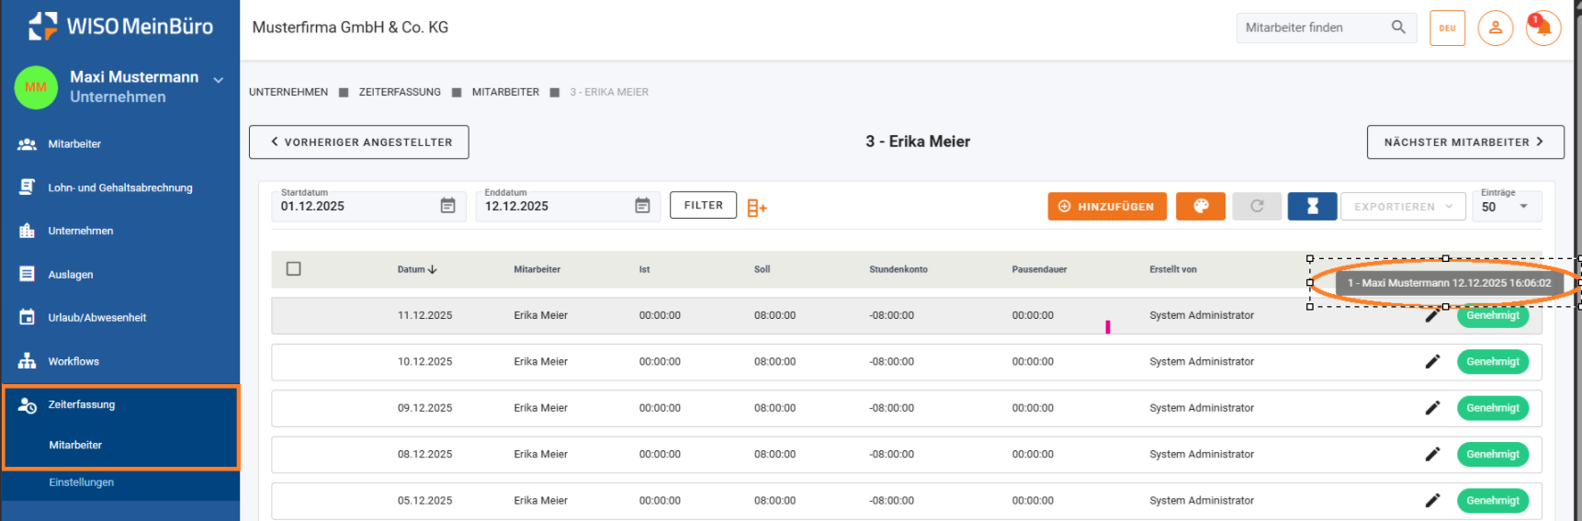The height and width of the screenshot is (521, 1582).
Task: Expand the Einträge 50 dropdown
Action: click(x=1523, y=207)
